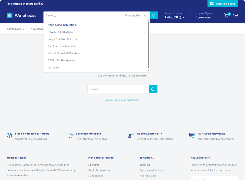
Task: Visit the Meet the team link
Action: tap(148, 176)
